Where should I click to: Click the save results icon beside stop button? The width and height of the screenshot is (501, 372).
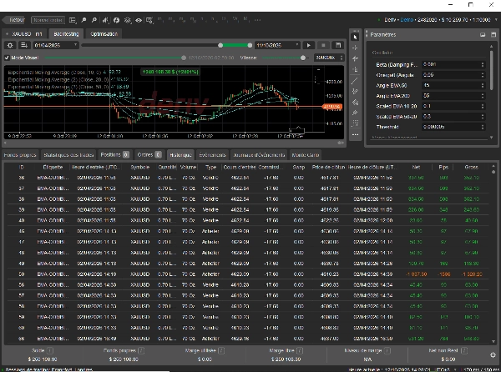(337, 45)
